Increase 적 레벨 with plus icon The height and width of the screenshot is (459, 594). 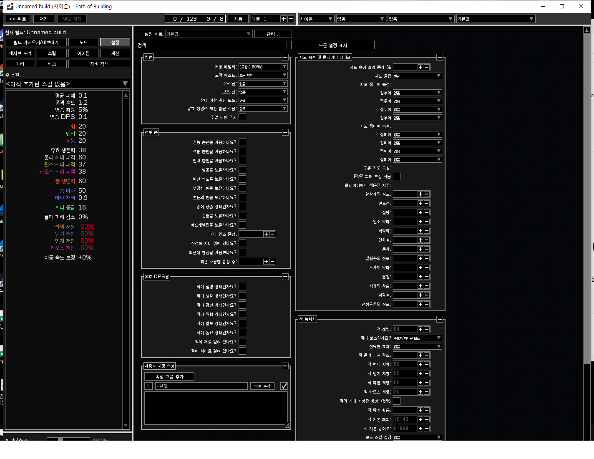(x=420, y=329)
